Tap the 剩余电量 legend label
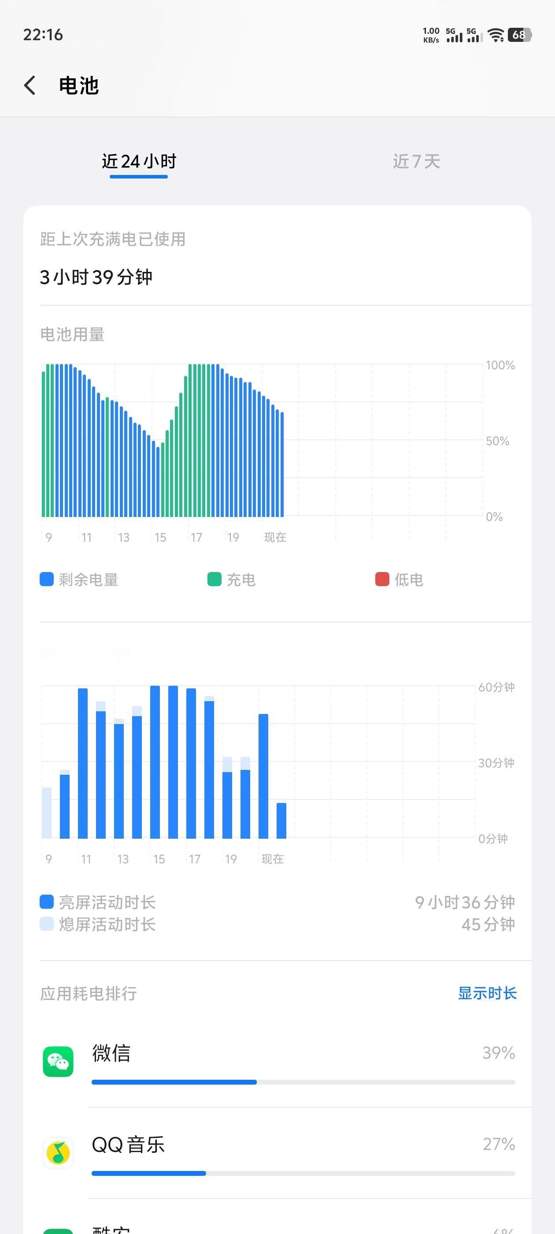This screenshot has height=1234, width=555. click(89, 580)
